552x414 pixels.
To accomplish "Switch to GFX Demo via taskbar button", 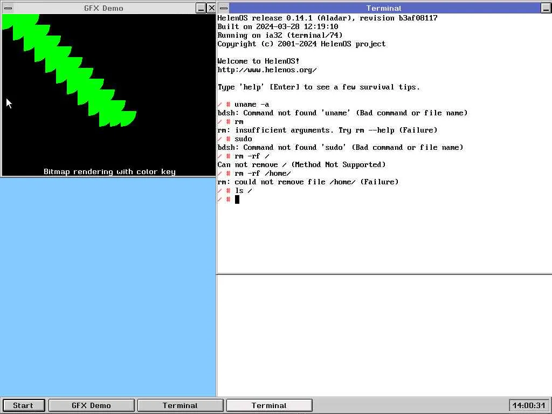I will tap(91, 405).
